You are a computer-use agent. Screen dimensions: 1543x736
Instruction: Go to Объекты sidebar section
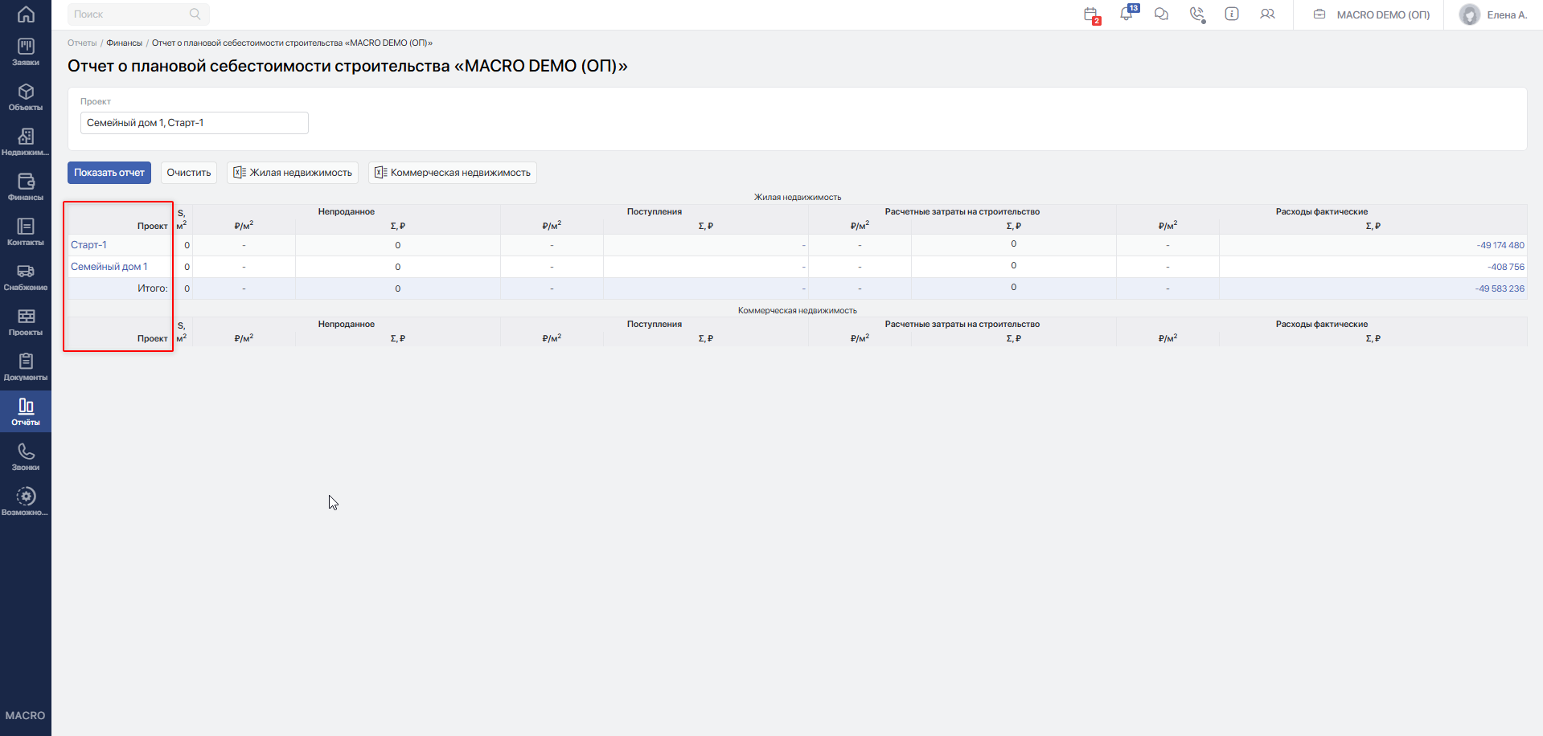26,97
